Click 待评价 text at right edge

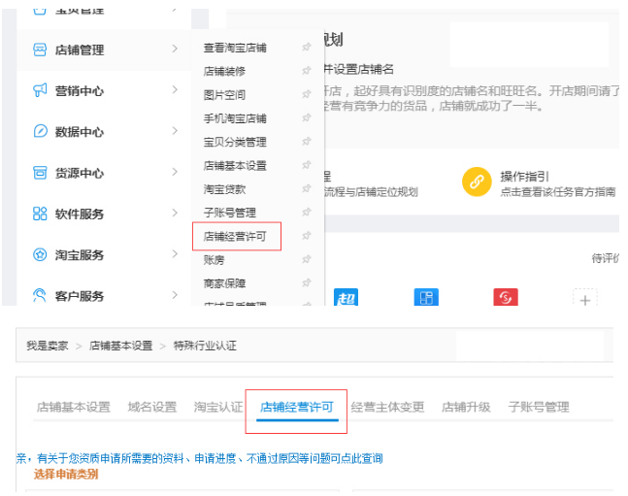605,258
